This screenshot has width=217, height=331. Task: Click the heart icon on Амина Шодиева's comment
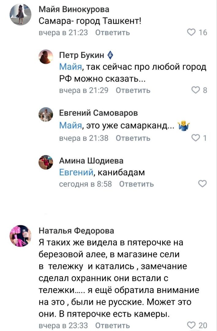point(202,183)
